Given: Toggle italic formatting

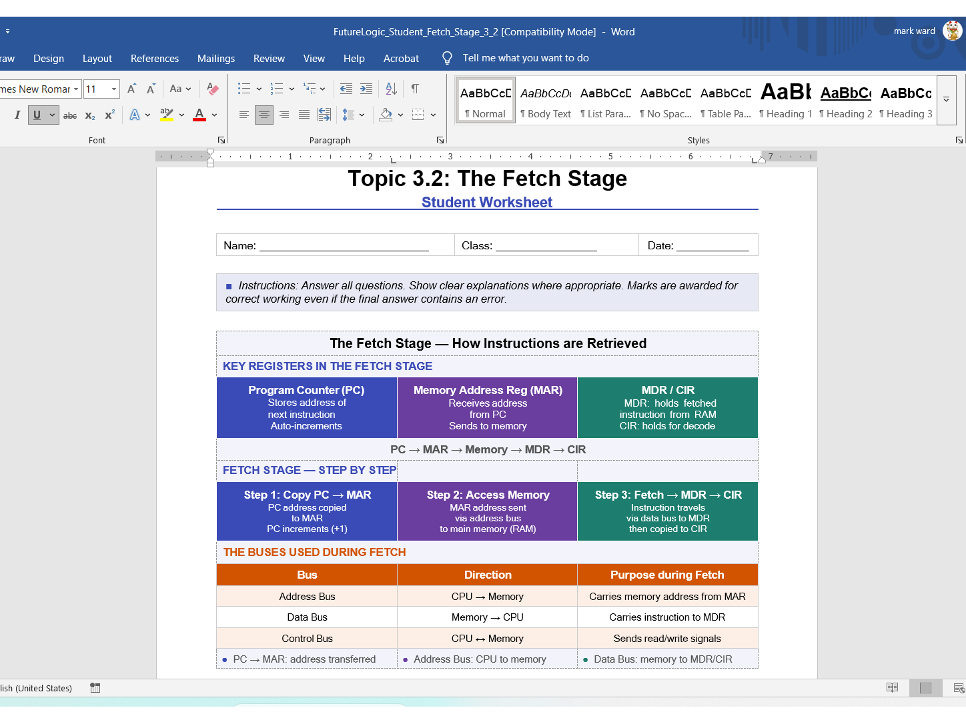Looking at the screenshot, I should click(x=17, y=115).
